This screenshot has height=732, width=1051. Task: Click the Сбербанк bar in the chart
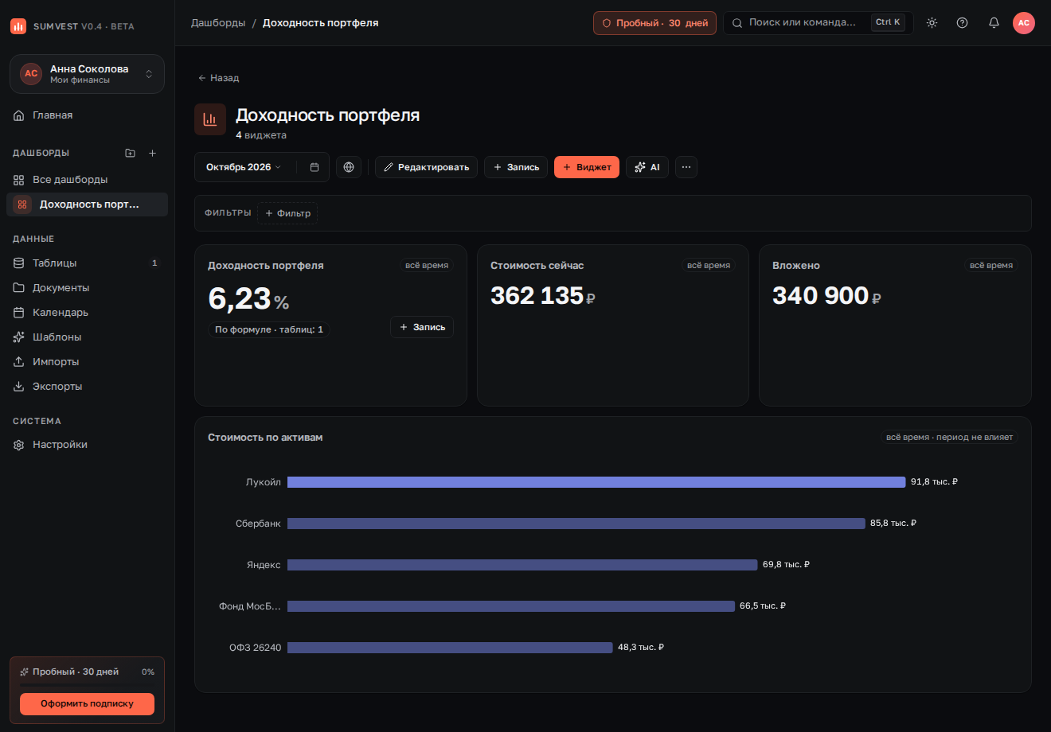[576, 524]
